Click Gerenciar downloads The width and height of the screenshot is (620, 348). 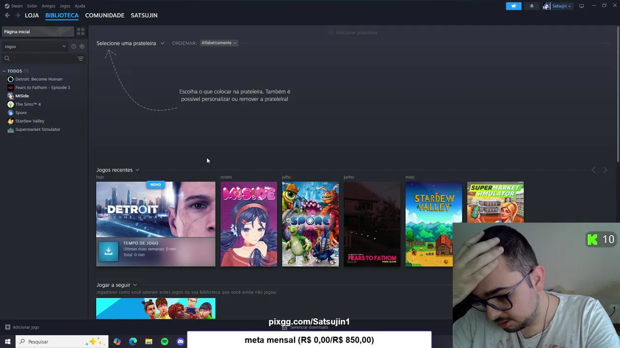coord(305,327)
